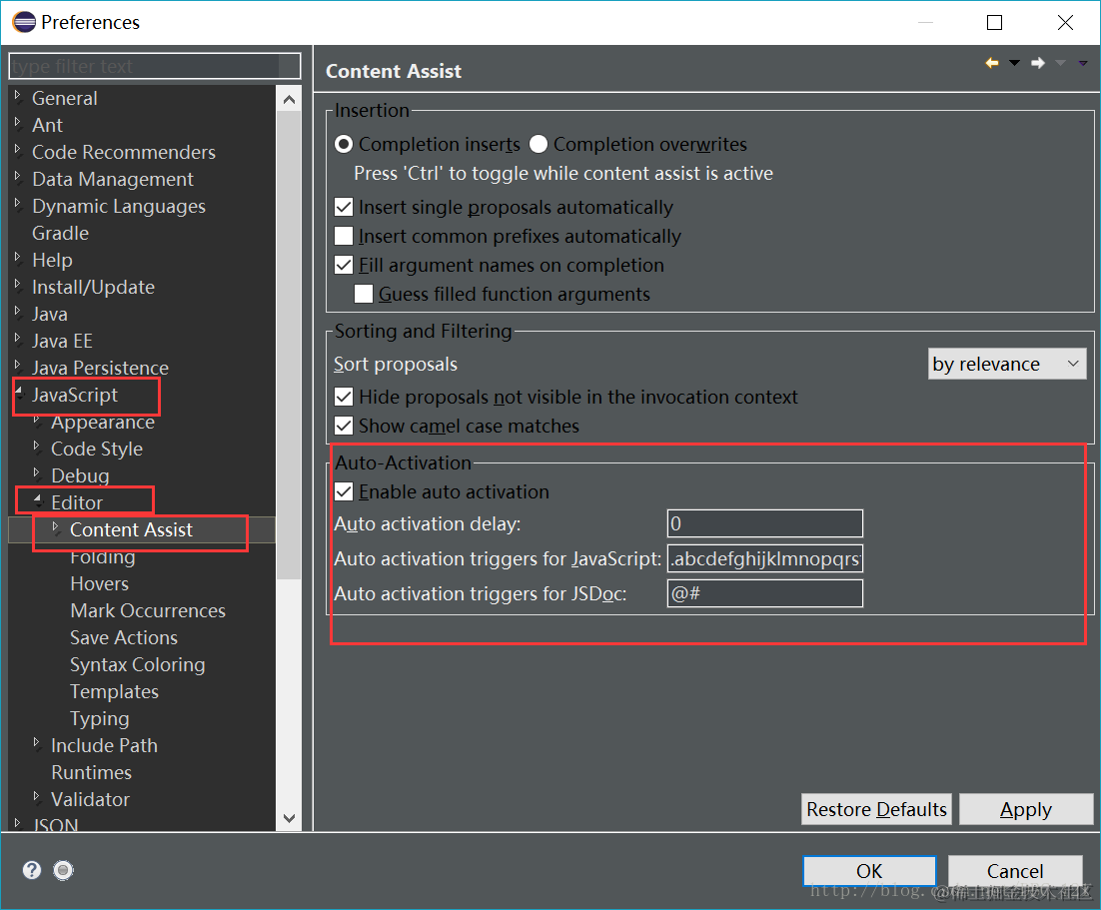The width and height of the screenshot is (1101, 910).
Task: Expand the Ant tree node
Action: pos(18,123)
